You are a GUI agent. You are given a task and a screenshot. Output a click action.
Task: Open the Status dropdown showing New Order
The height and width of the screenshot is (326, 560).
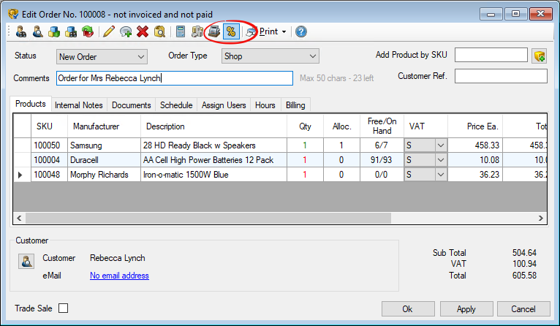[x=141, y=56]
